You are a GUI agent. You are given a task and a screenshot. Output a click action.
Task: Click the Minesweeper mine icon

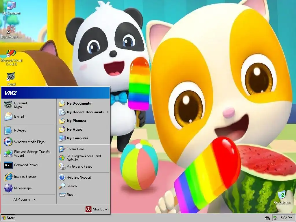point(8,188)
